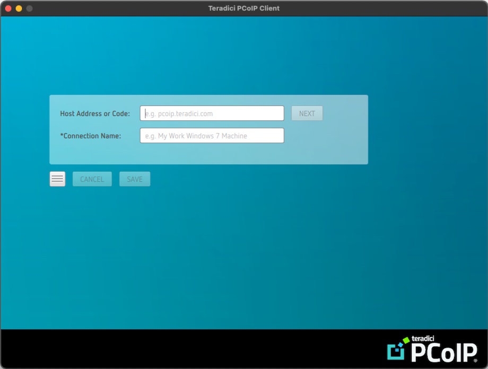This screenshot has width=488, height=369.
Task: Open the hamburger menu icon
Action: tap(57, 179)
